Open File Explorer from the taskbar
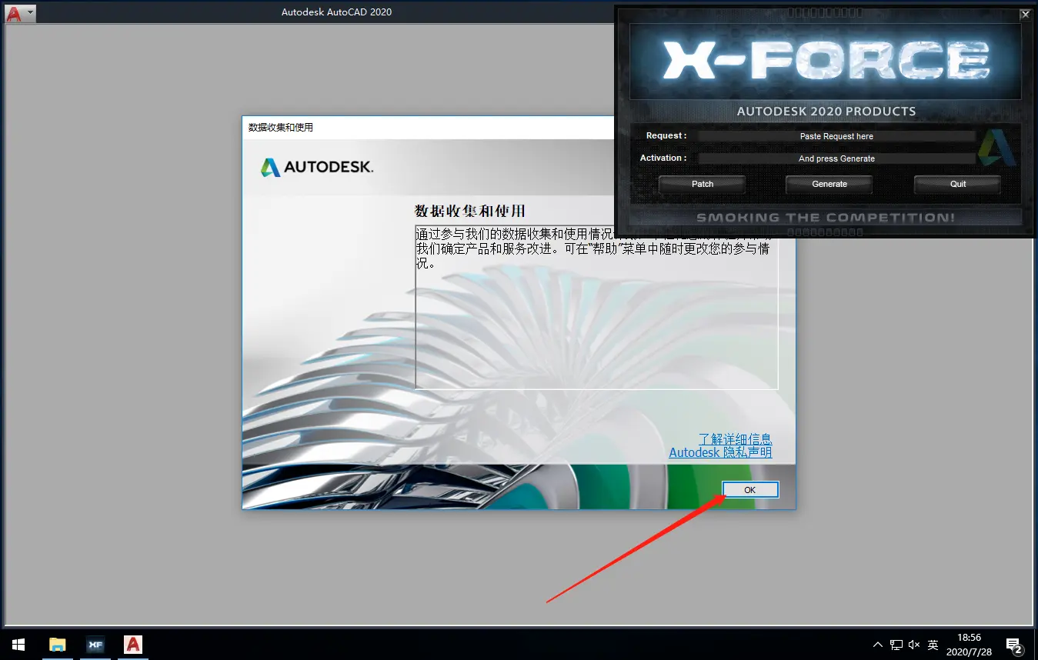 (x=57, y=645)
